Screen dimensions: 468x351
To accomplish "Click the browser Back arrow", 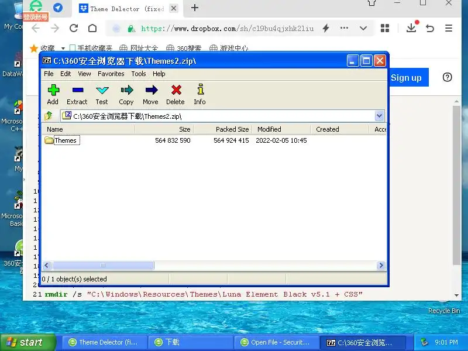I will (36, 28).
